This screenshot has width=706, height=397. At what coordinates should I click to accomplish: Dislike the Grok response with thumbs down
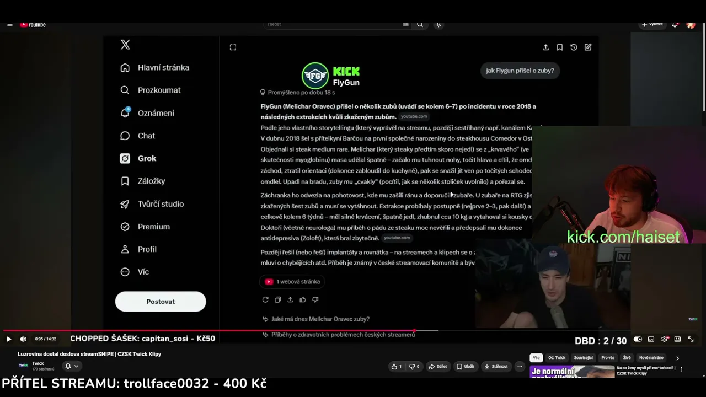(x=315, y=299)
